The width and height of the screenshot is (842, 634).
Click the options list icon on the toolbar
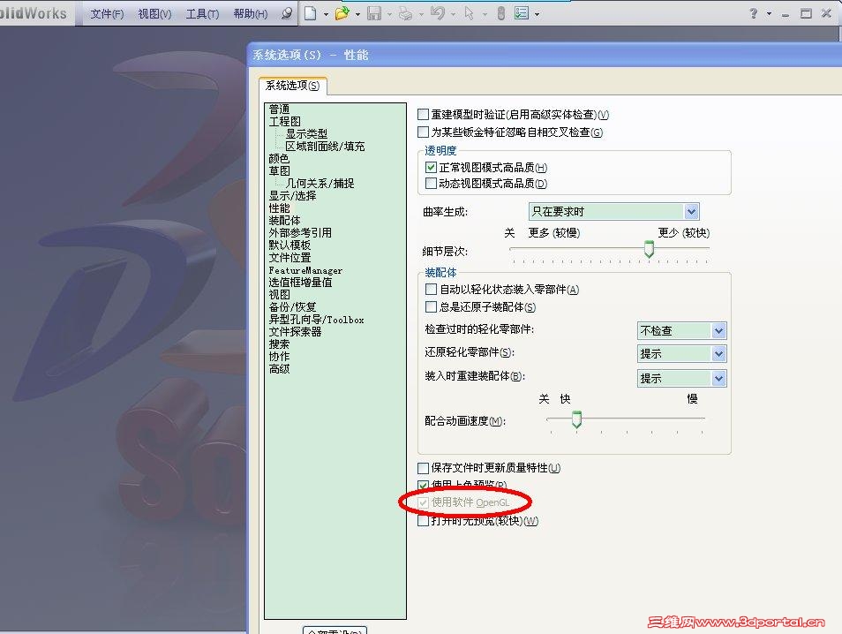pos(522,13)
